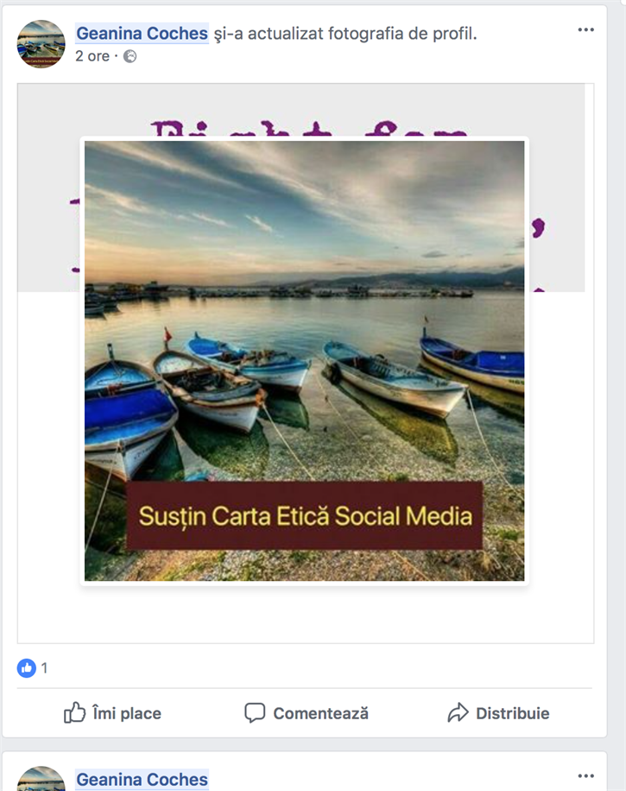Click the first post's round profile avatar
The width and height of the screenshot is (626, 791).
click(41, 44)
